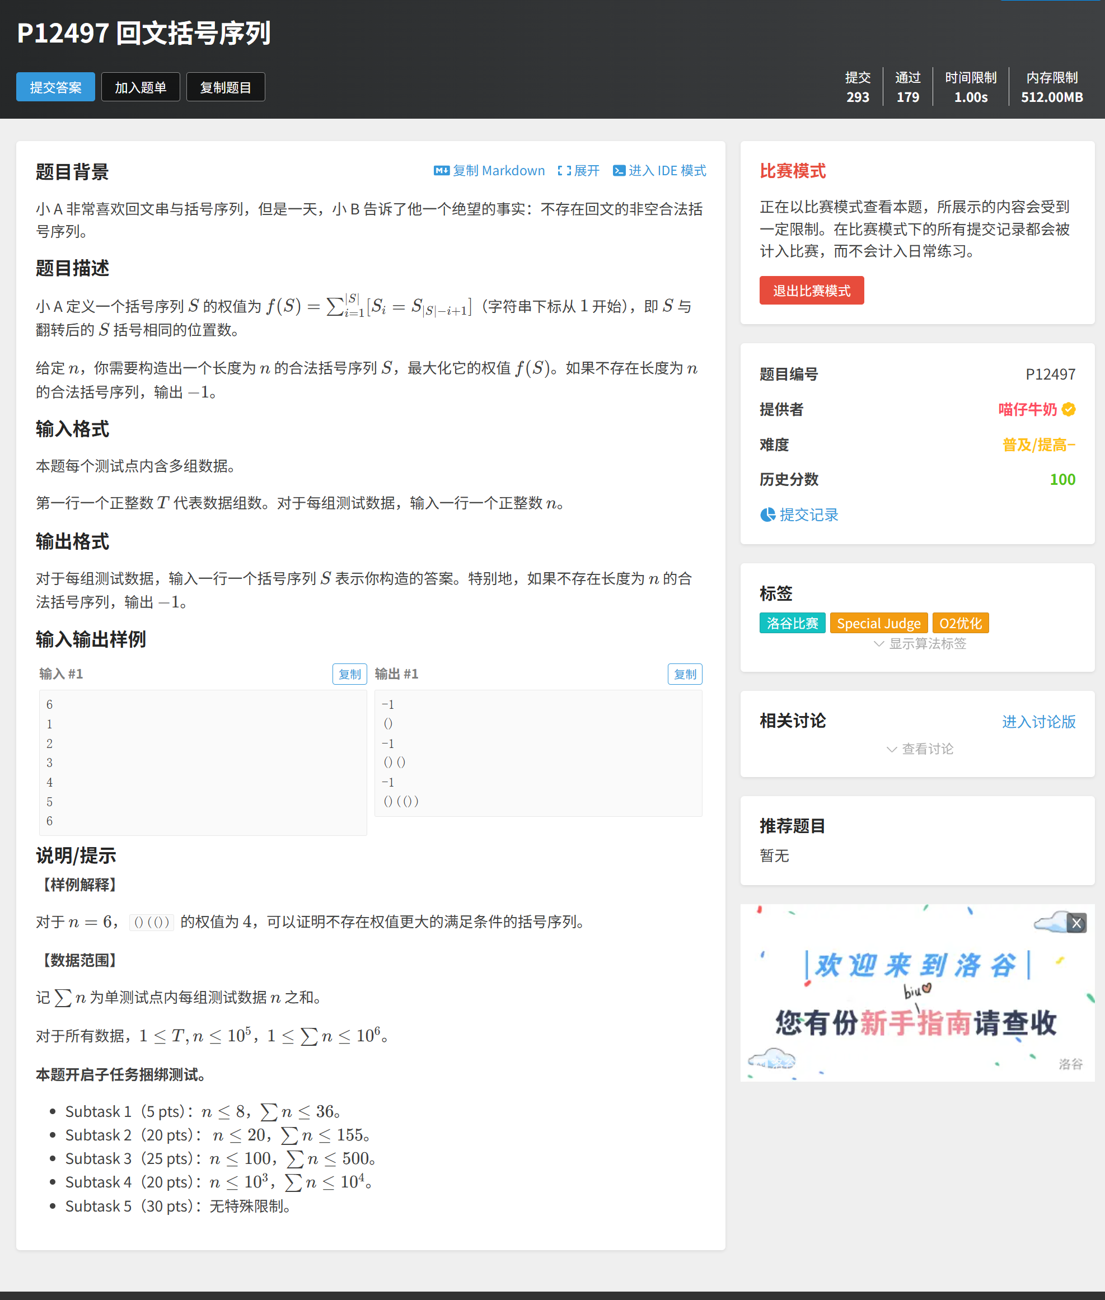This screenshot has height=1300, width=1105.
Task: Click the provider's verified badge icon
Action: coord(1069,409)
